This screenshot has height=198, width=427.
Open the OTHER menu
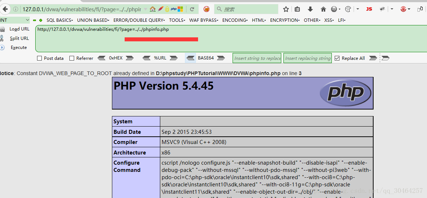(313, 20)
